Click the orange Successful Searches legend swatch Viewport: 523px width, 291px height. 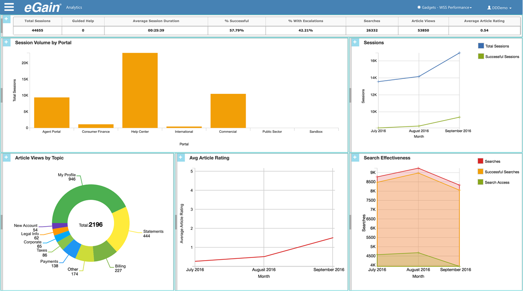pyautogui.click(x=481, y=172)
